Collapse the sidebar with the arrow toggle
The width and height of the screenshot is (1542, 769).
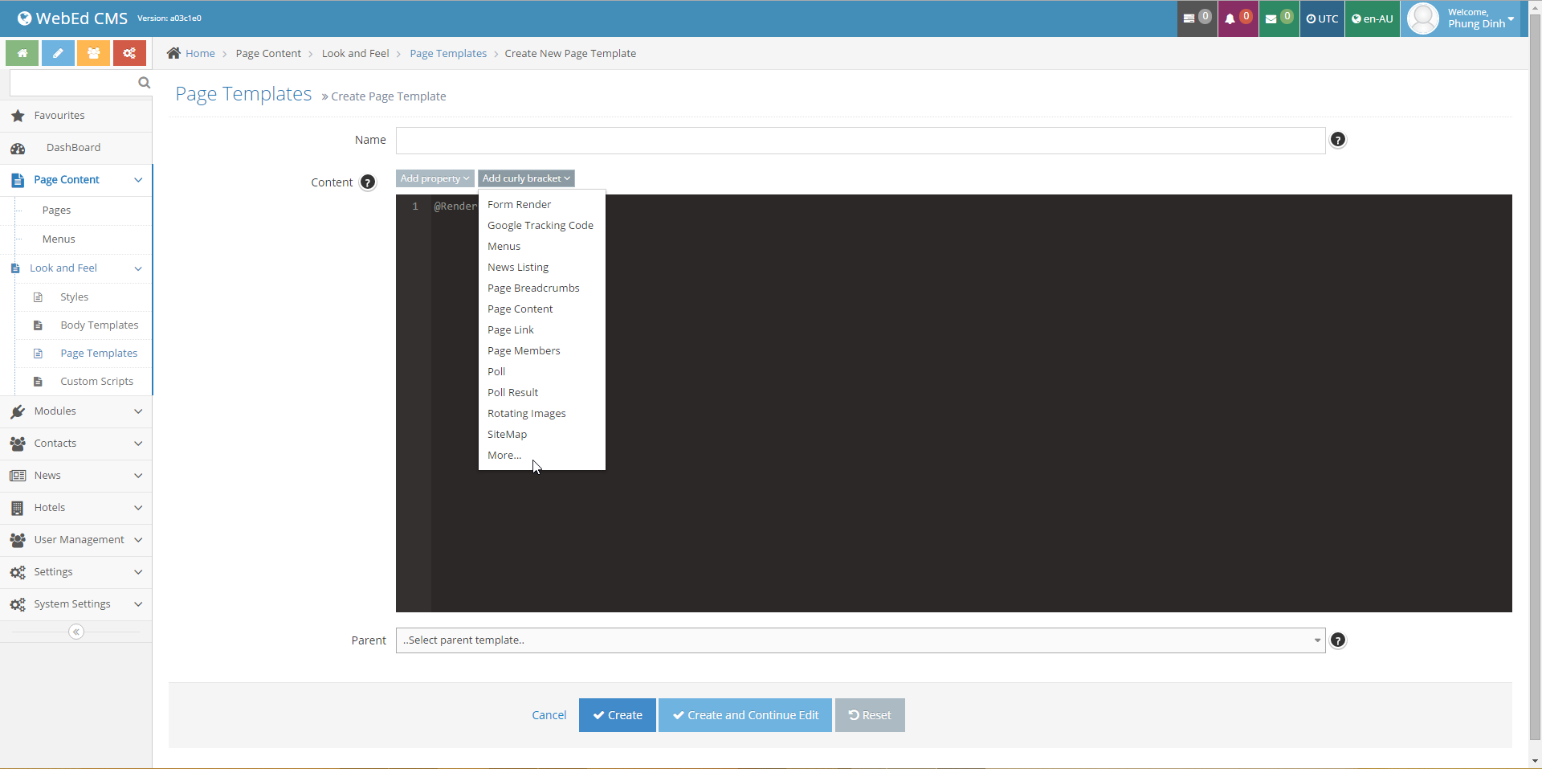[76, 632]
